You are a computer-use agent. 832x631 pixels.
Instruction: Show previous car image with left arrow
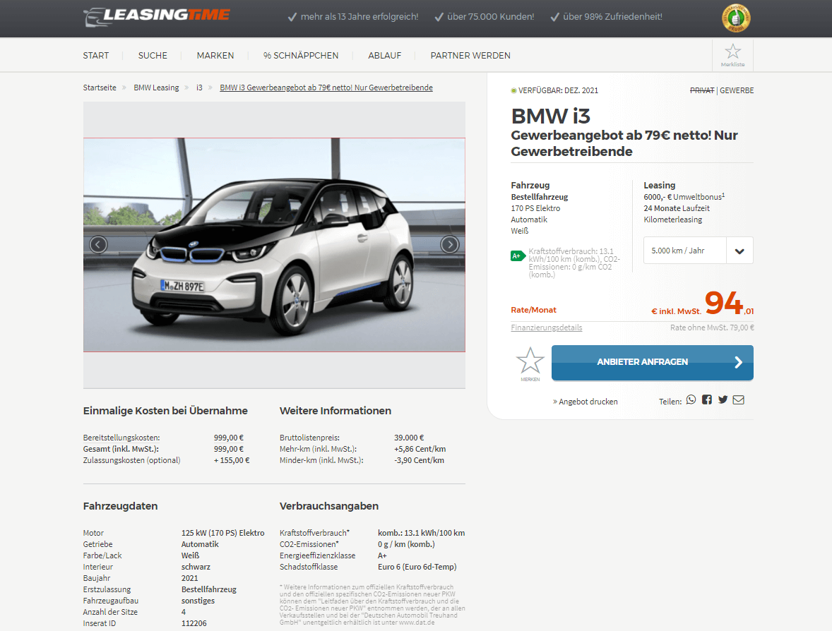(98, 244)
